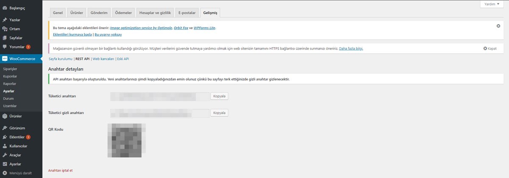
Task: Click the Yorumlar comment bubble icon
Action: pyautogui.click(x=5, y=47)
